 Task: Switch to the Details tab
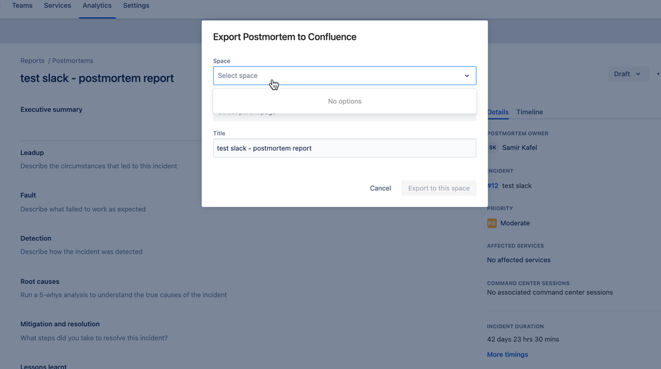[x=498, y=112]
